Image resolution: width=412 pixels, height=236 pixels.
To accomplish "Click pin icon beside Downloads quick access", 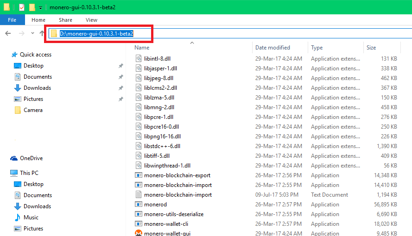I will tap(120, 88).
